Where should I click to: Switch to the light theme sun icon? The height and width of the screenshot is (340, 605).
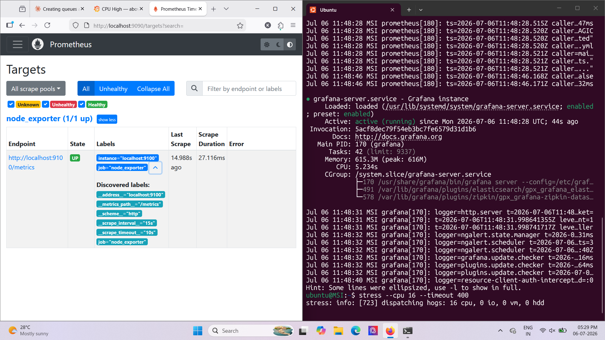[267, 45]
